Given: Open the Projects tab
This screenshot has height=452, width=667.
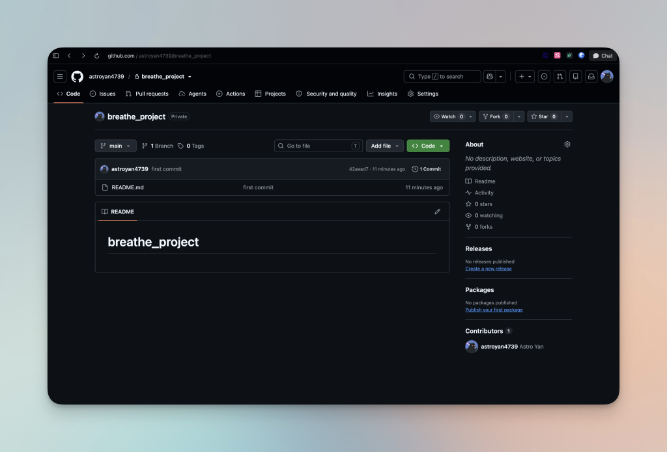Looking at the screenshot, I should [270, 94].
